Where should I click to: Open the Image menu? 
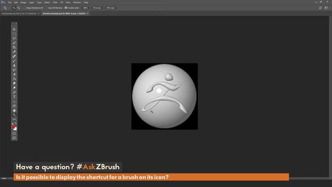tap(23, 2)
